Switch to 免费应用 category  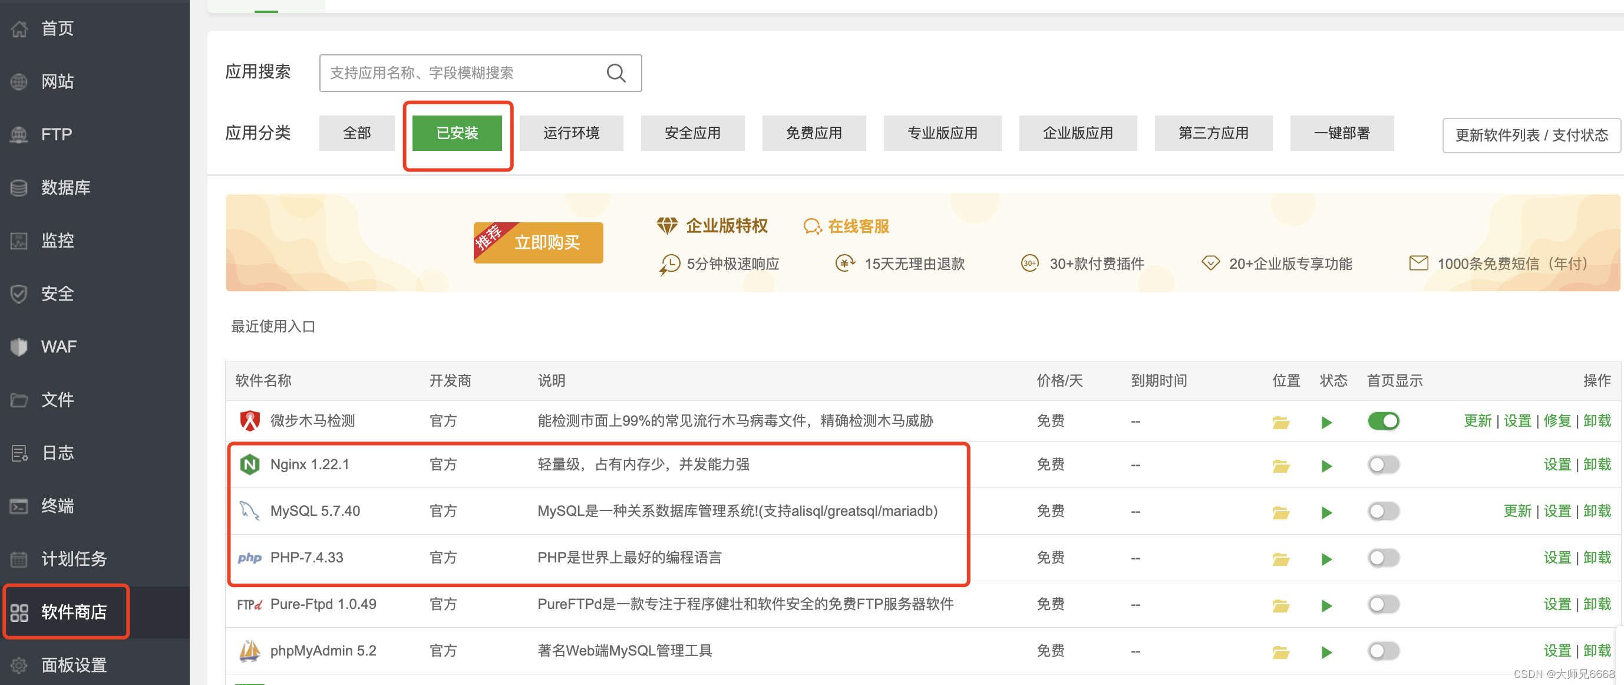coord(814,133)
